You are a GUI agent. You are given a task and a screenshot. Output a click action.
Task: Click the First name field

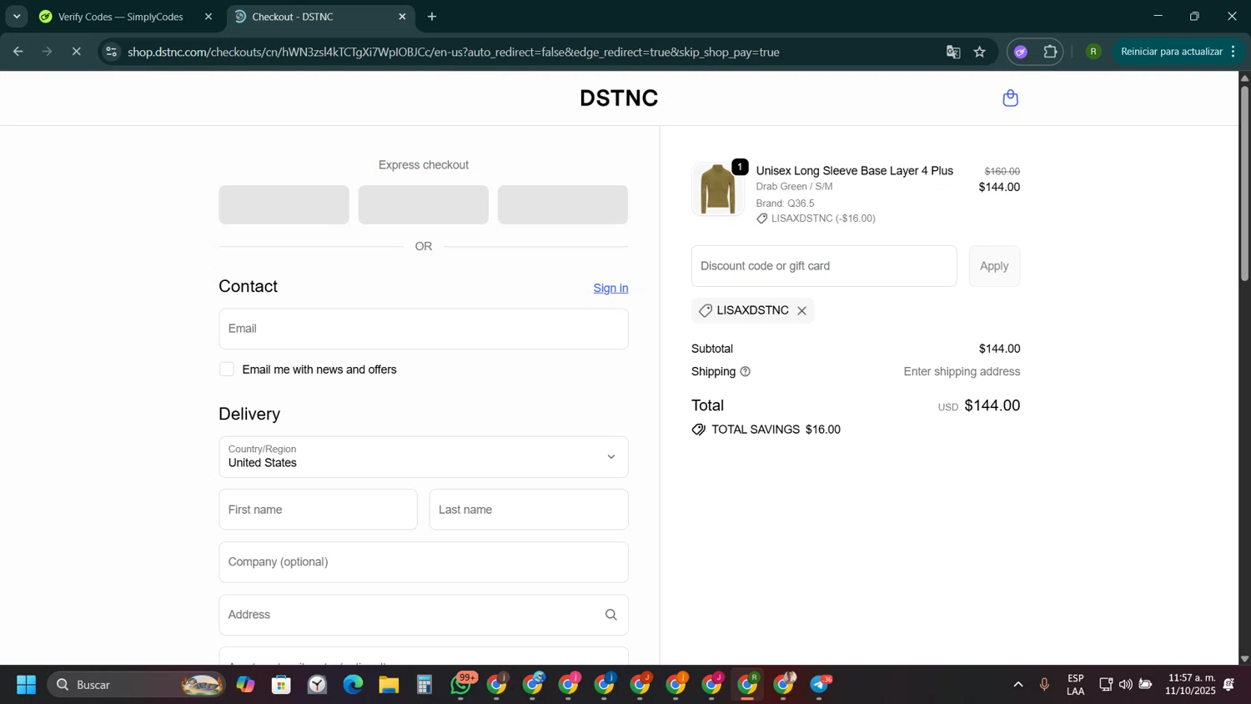pyautogui.click(x=318, y=510)
